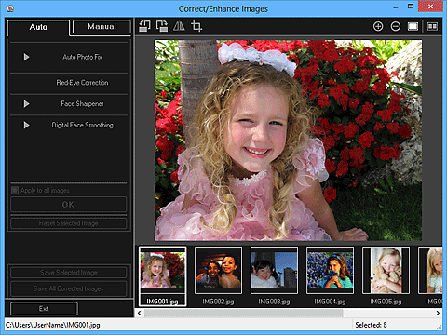
Task: Zoom in with plus magnifier icon
Action: (x=378, y=26)
